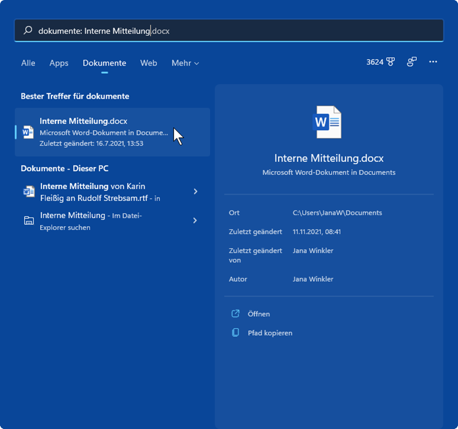The image size is (458, 429).
Task: Expand the Im Datei-Explorer suchen chevron
Action: [x=195, y=221]
